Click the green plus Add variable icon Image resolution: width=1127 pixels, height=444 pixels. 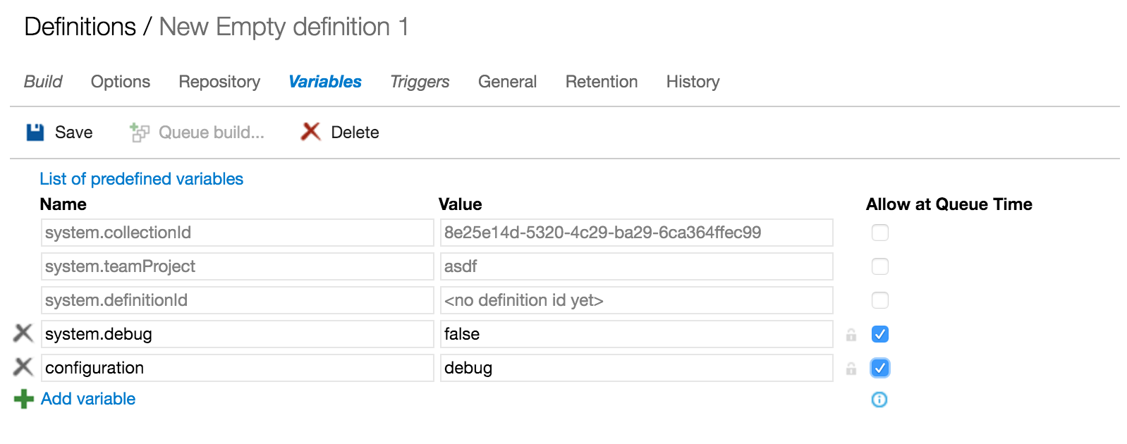click(23, 399)
